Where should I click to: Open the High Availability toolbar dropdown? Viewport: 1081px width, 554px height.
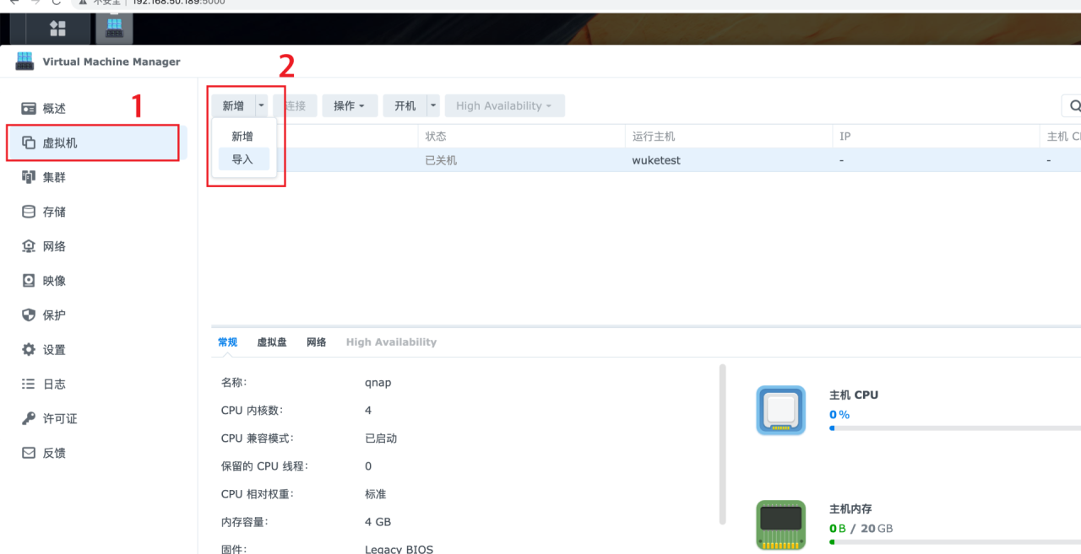click(x=504, y=105)
